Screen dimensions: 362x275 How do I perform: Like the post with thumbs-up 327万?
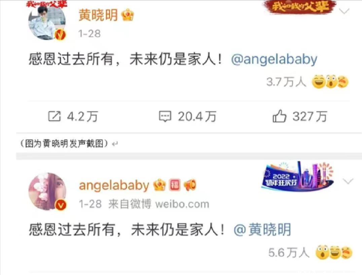click(x=279, y=116)
